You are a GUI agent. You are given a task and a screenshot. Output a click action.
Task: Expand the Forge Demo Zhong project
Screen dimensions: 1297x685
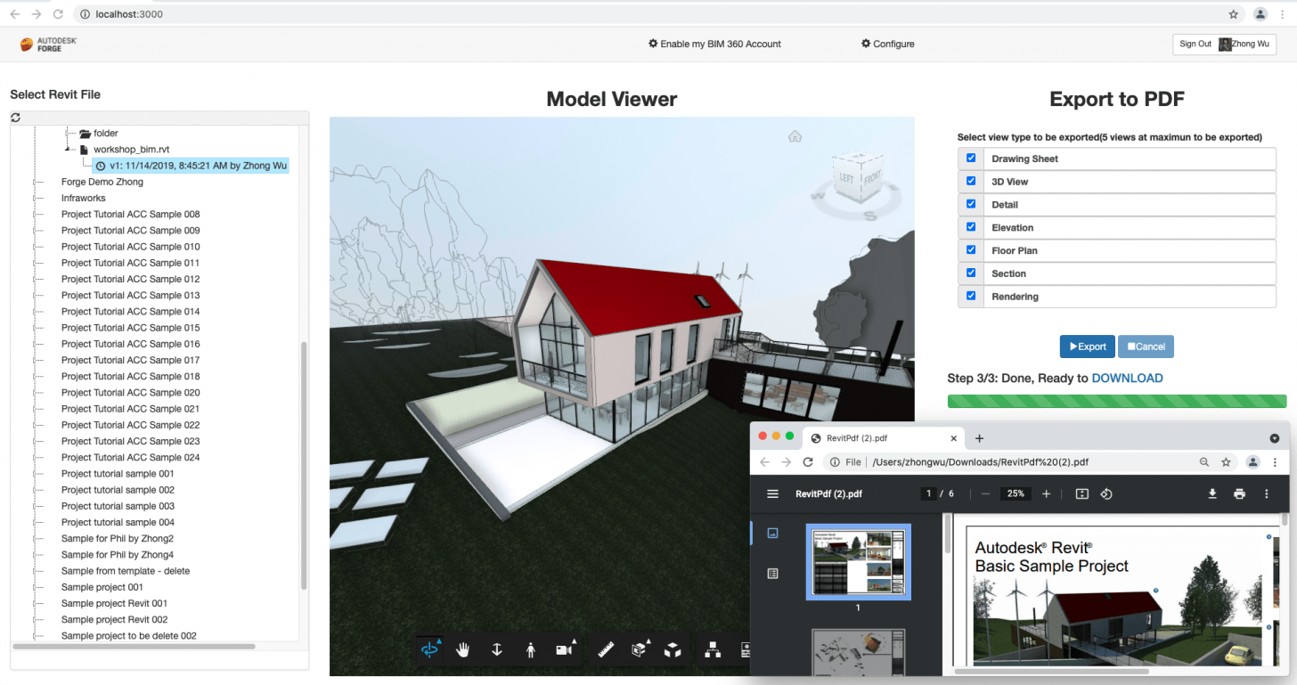click(x=36, y=181)
